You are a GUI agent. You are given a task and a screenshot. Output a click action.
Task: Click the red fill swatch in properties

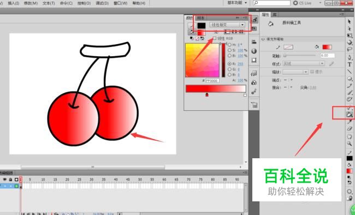(x=327, y=47)
